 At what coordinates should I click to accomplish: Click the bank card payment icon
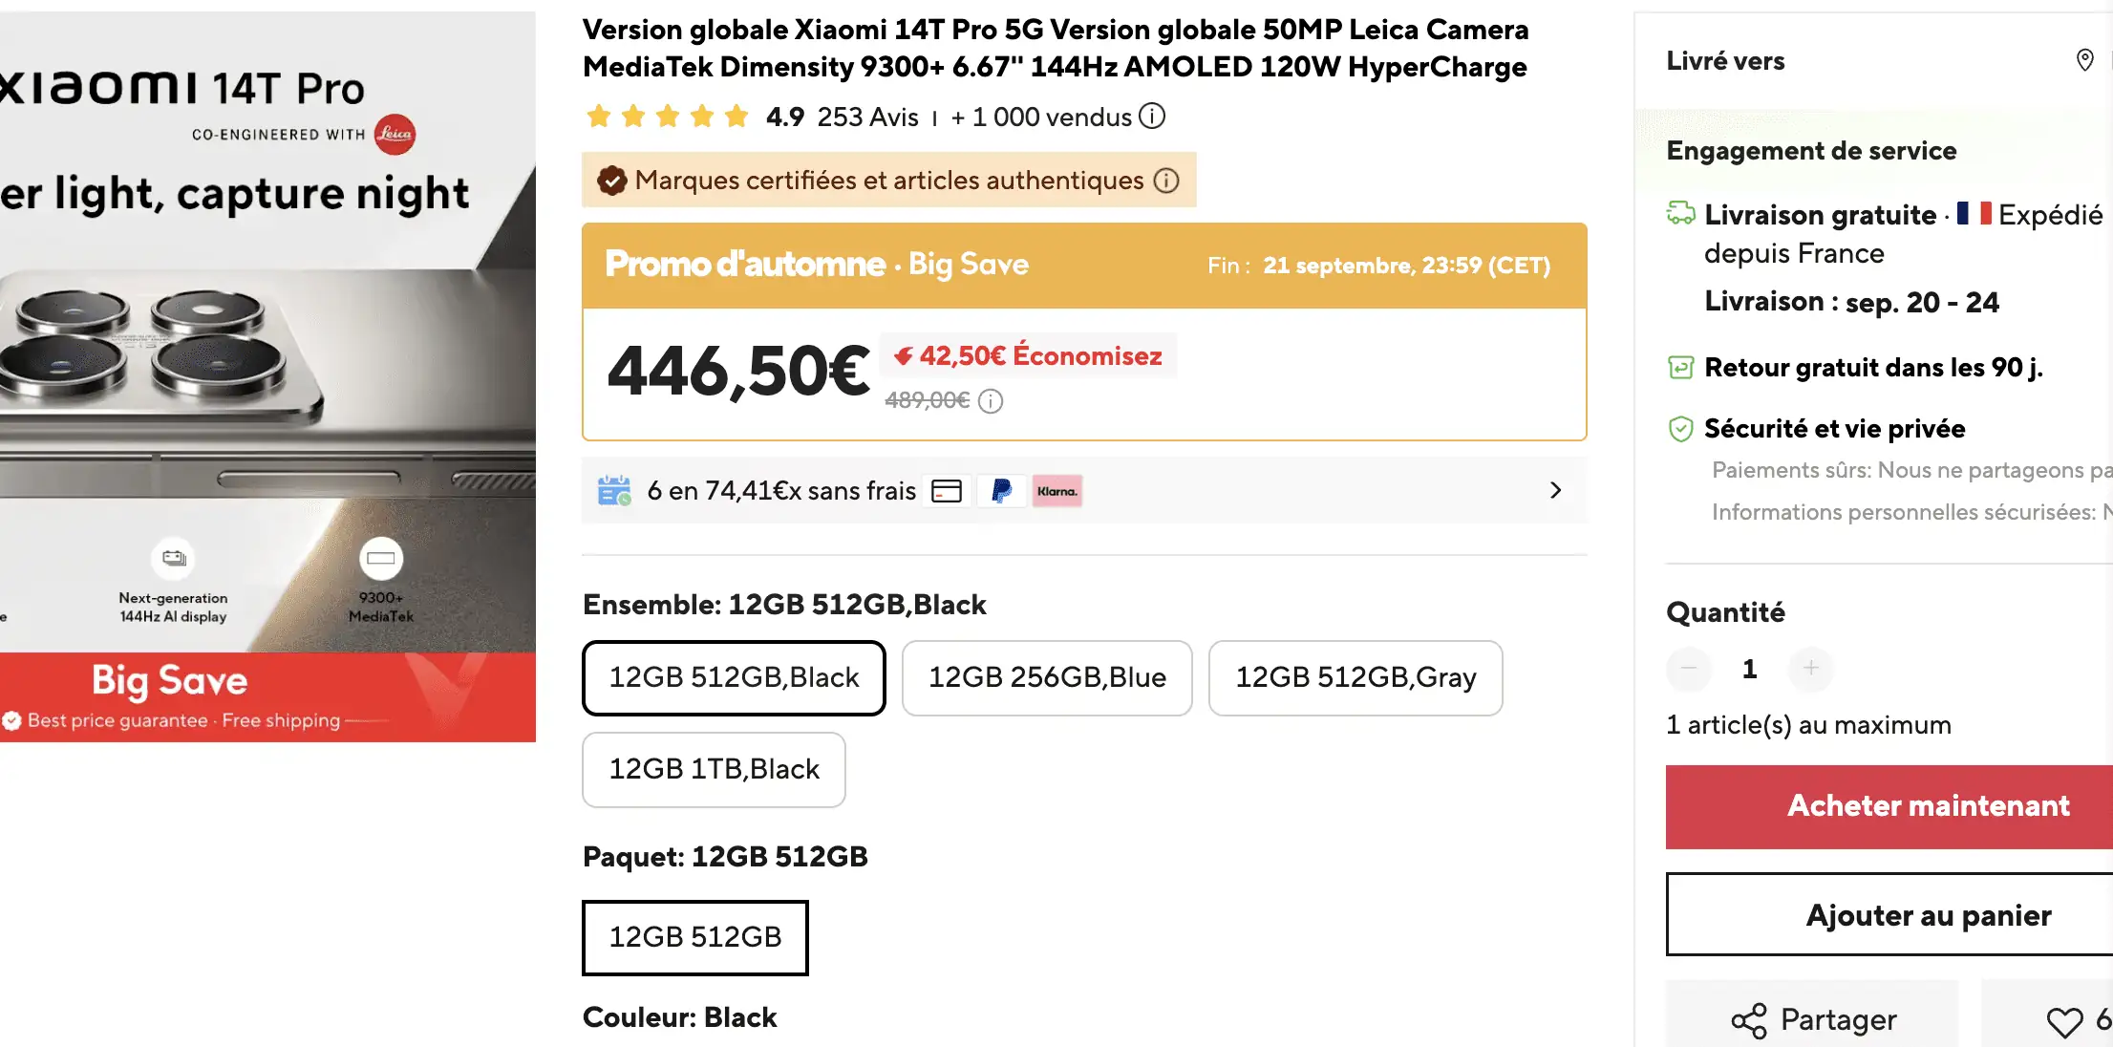[x=946, y=490]
